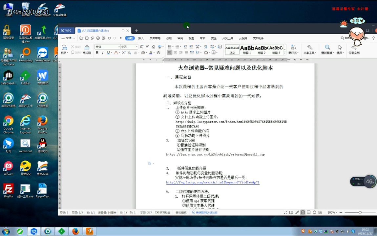Select the Filezilla desktop icon
Viewport: 377px width, 236px height.
(x=9, y=190)
